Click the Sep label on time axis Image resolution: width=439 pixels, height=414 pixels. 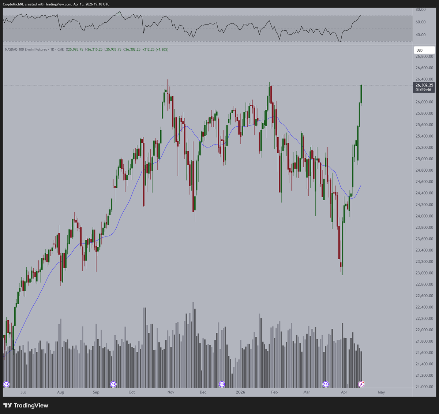96,392
